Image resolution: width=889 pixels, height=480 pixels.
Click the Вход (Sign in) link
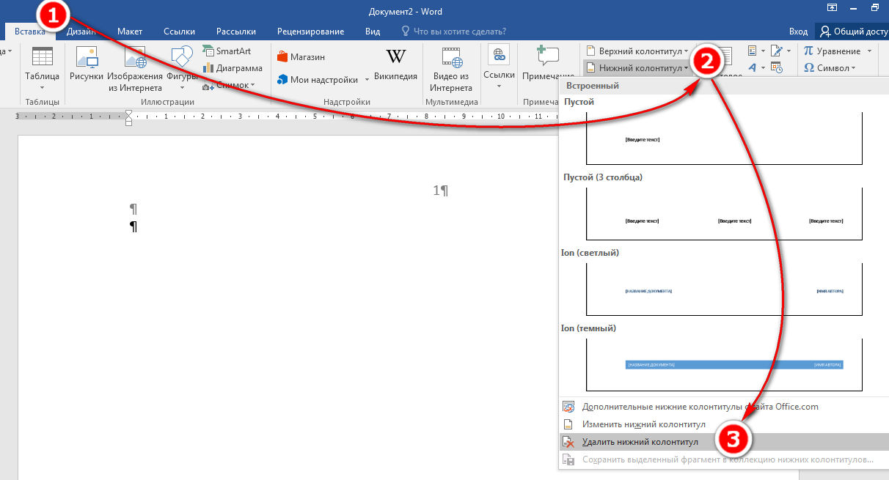[798, 32]
